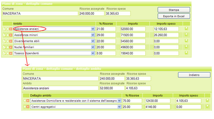Focus Risorse assegnate field showing 52.080,00
The image size is (214, 119).
pos(112,88)
